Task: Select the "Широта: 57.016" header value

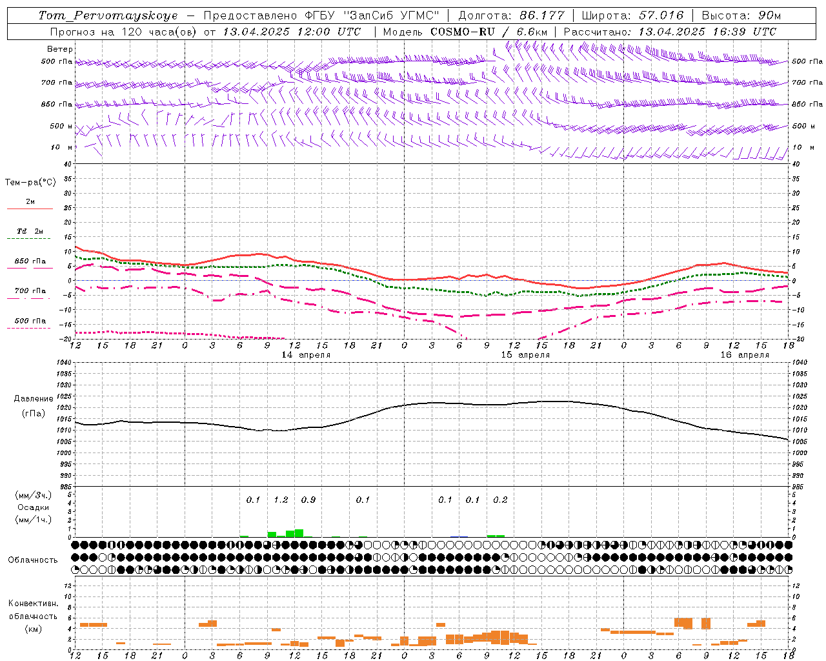Action: tap(632, 15)
